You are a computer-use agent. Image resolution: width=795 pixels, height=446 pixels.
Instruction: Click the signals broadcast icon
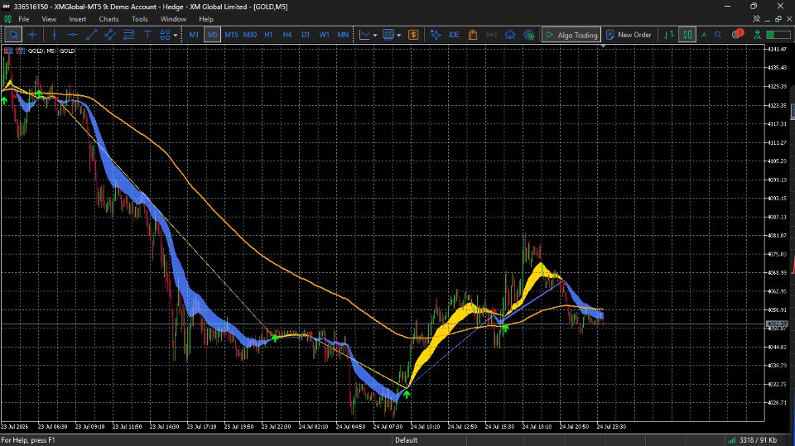tap(491, 35)
